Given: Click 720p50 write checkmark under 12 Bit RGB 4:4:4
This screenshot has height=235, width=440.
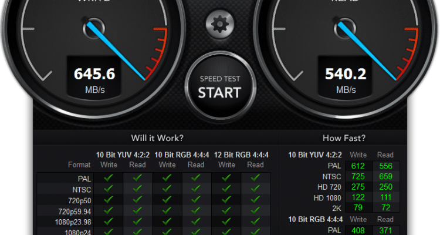Looking at the screenshot, I should pos(226,200).
